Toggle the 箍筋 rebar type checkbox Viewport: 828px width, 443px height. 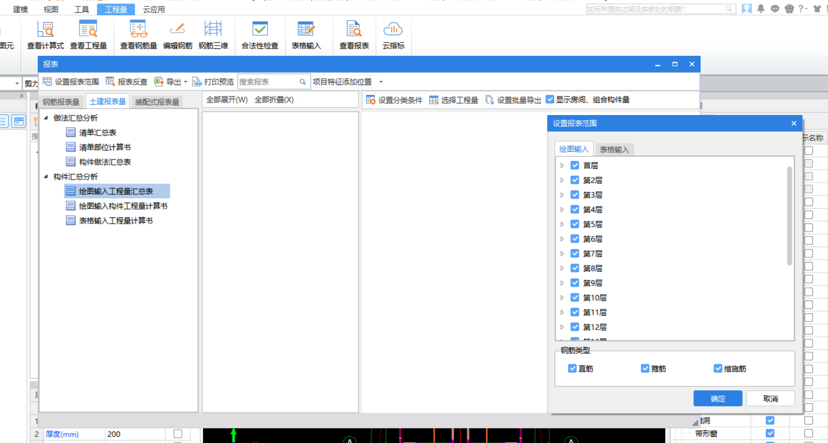(645, 368)
